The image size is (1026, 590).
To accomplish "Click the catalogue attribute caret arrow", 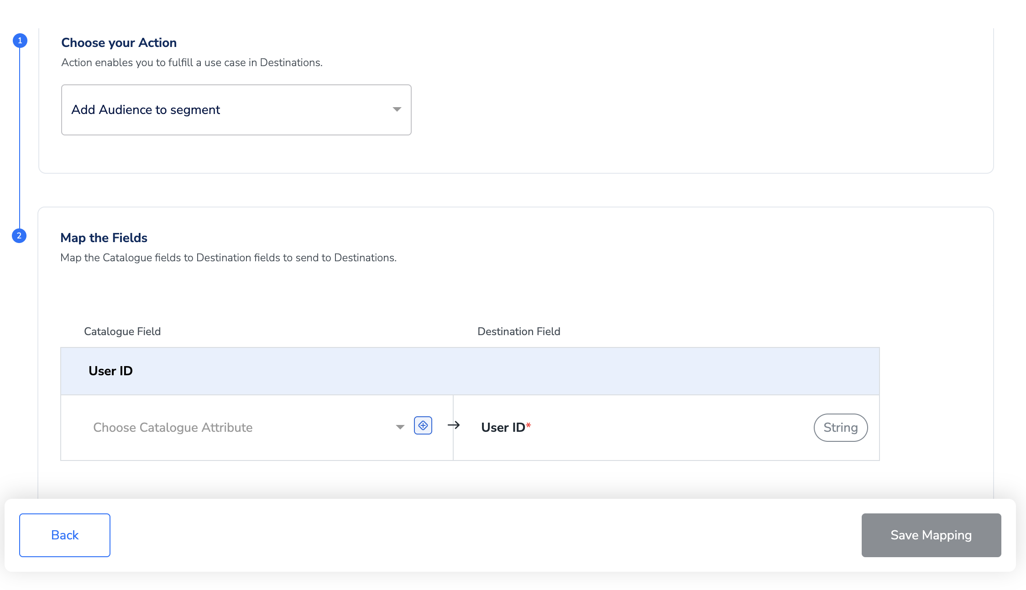I will coord(400,427).
